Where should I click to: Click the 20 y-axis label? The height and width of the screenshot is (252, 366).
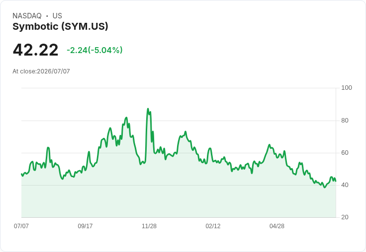(345, 217)
